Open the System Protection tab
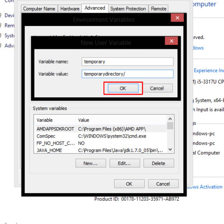Image resolution: width=224 pixels, height=224 pixels. [x=128, y=9]
